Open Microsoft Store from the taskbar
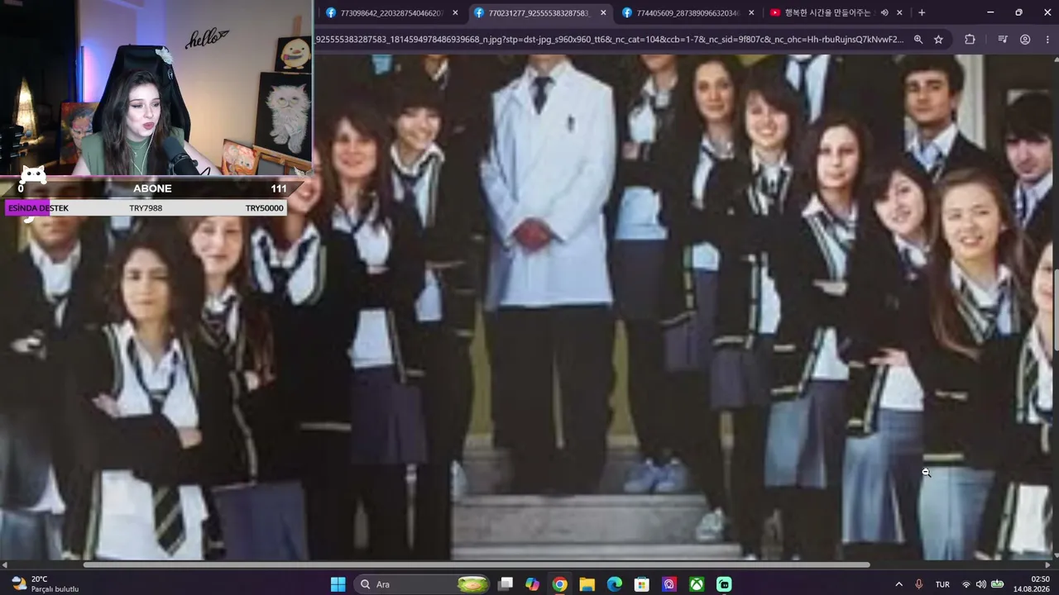Viewport: 1059px width, 595px height. point(641,584)
